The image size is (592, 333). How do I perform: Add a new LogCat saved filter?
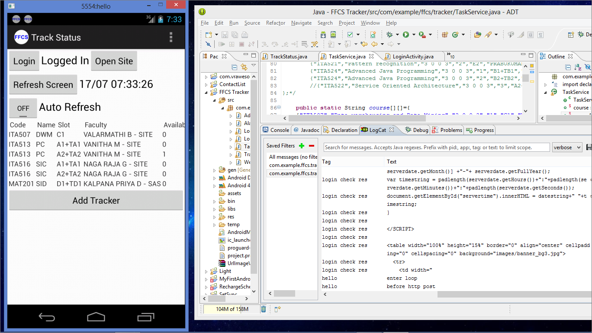(302, 146)
